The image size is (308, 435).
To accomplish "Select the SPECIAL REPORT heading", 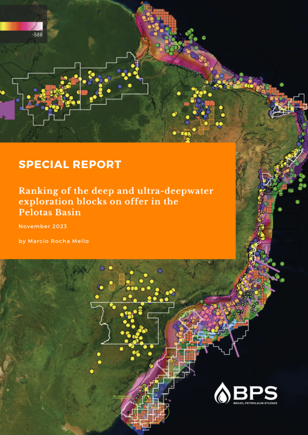I will coord(70,164).
